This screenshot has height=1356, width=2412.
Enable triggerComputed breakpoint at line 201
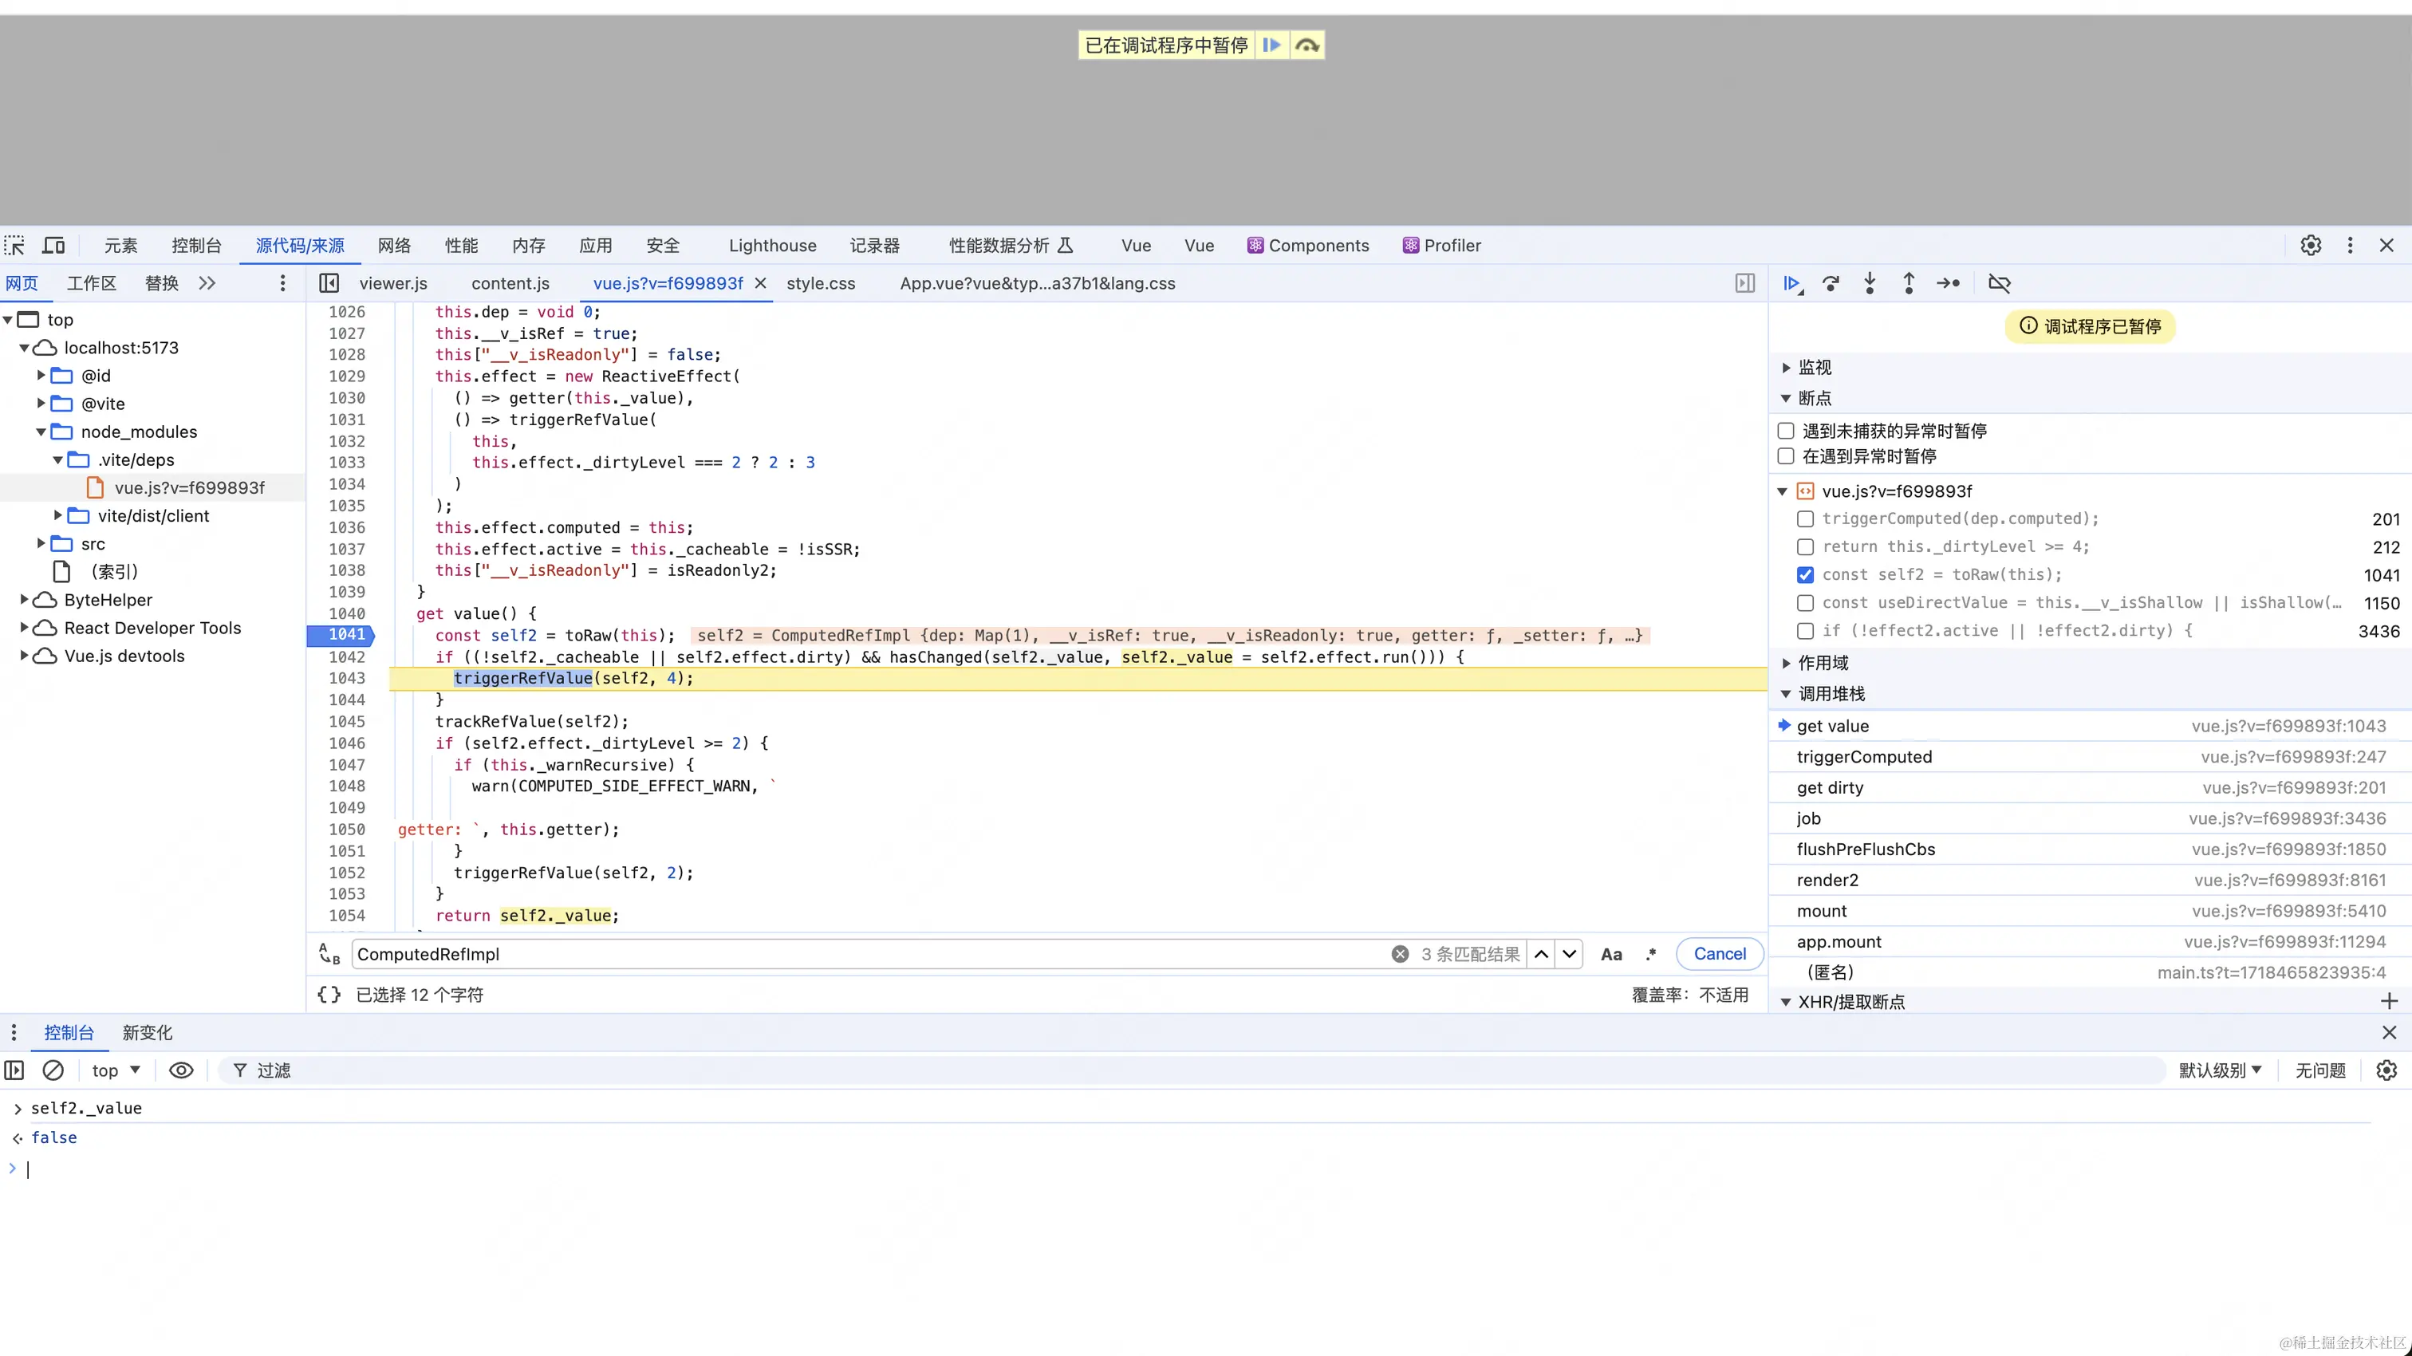pyautogui.click(x=1805, y=518)
